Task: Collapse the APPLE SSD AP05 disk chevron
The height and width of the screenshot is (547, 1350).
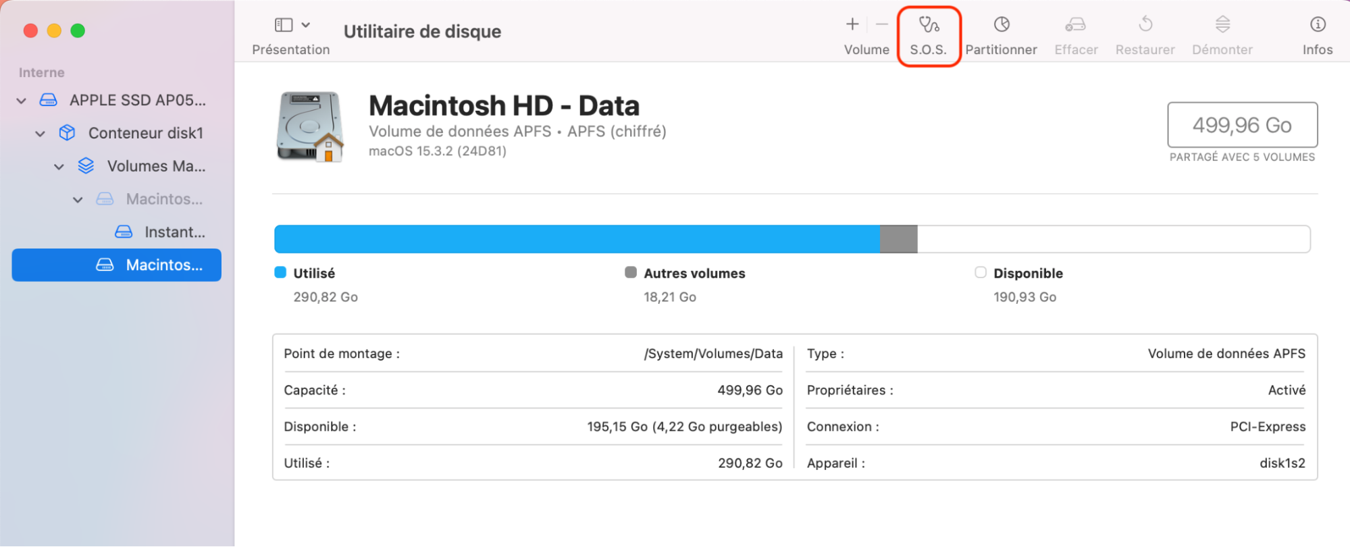Action: coord(22,101)
